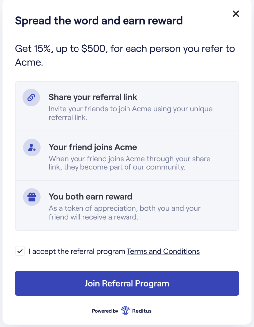254x327 pixels.
Task: Click the Join Referral Program button
Action: point(127,283)
